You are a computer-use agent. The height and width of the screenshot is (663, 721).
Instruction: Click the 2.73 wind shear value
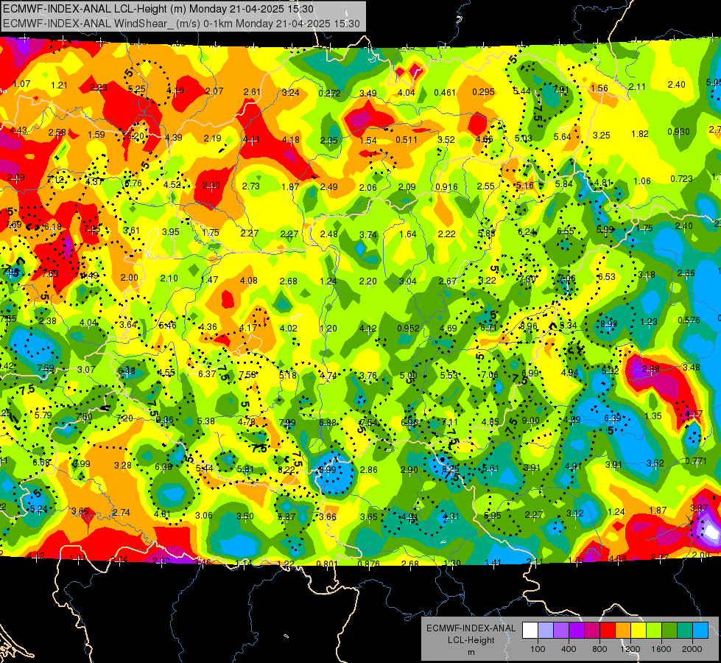point(250,186)
